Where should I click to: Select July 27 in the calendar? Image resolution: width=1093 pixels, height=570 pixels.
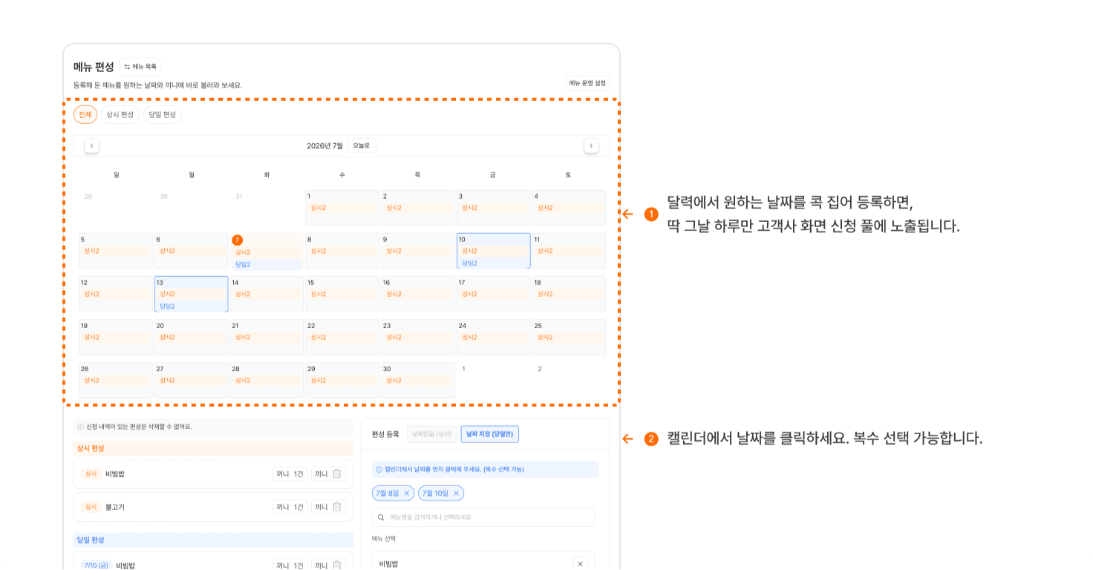coord(191,380)
